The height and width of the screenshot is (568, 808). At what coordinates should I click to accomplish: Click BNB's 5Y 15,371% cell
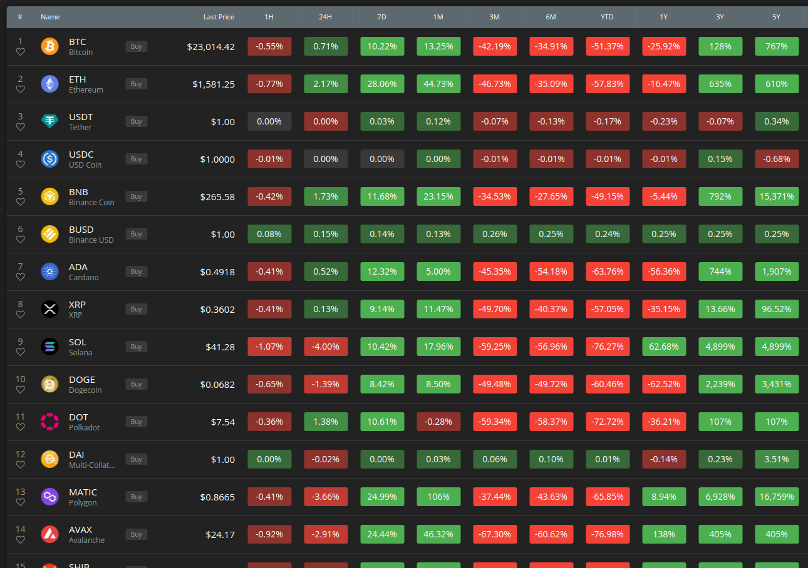(777, 196)
